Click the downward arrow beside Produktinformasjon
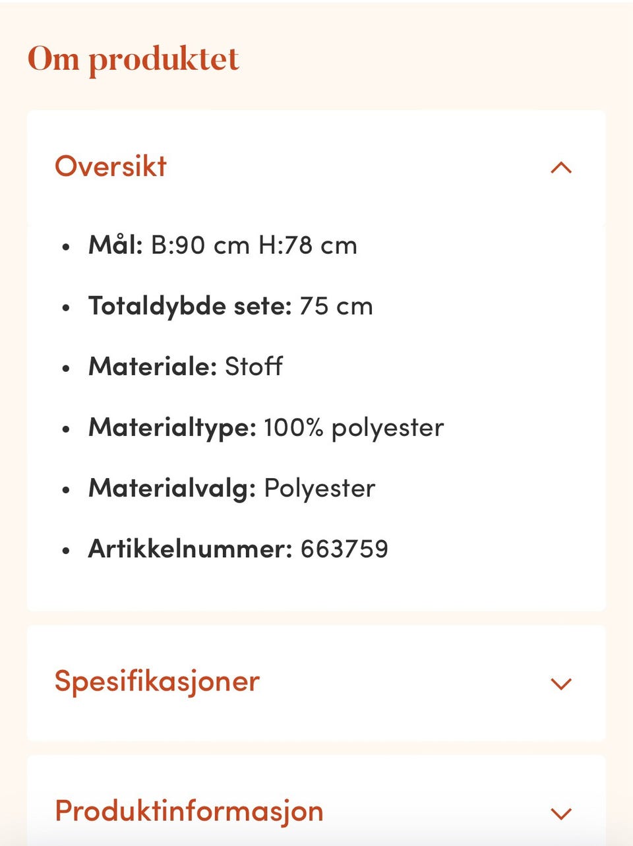This screenshot has width=633, height=846. tap(561, 812)
